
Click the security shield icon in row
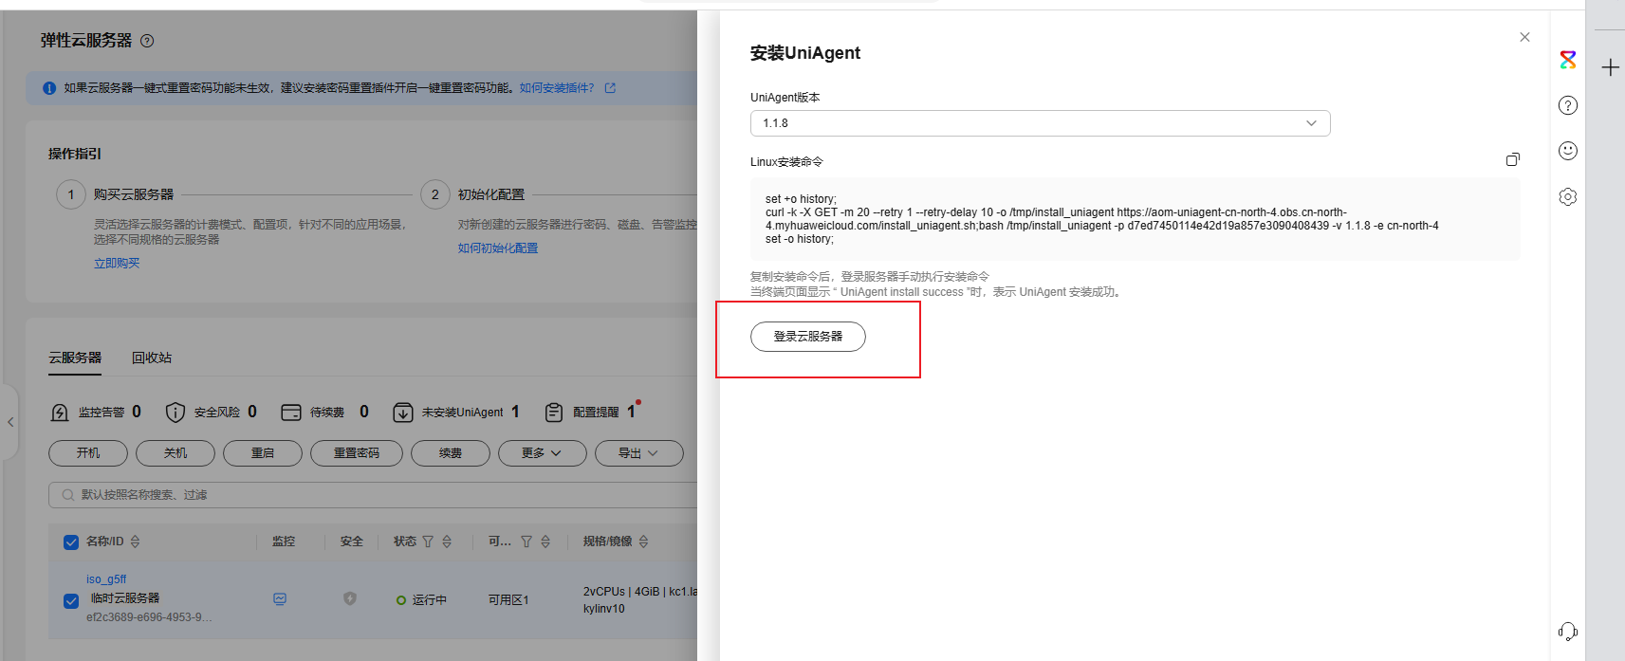[x=350, y=599]
